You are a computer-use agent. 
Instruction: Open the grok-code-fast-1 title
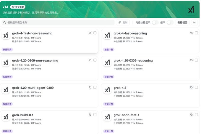click(127, 115)
